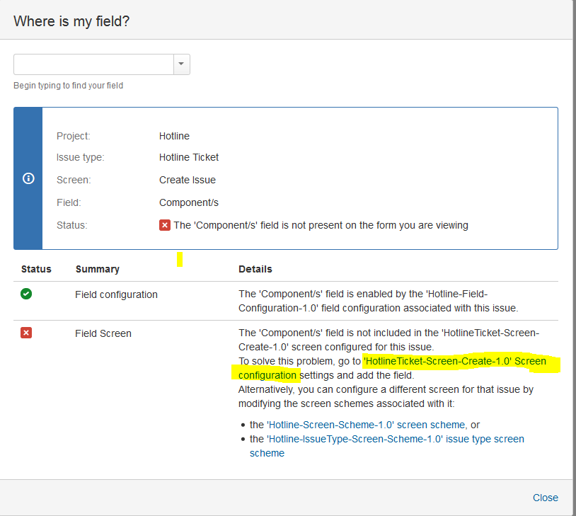Open the field search dropdown arrow

181,64
